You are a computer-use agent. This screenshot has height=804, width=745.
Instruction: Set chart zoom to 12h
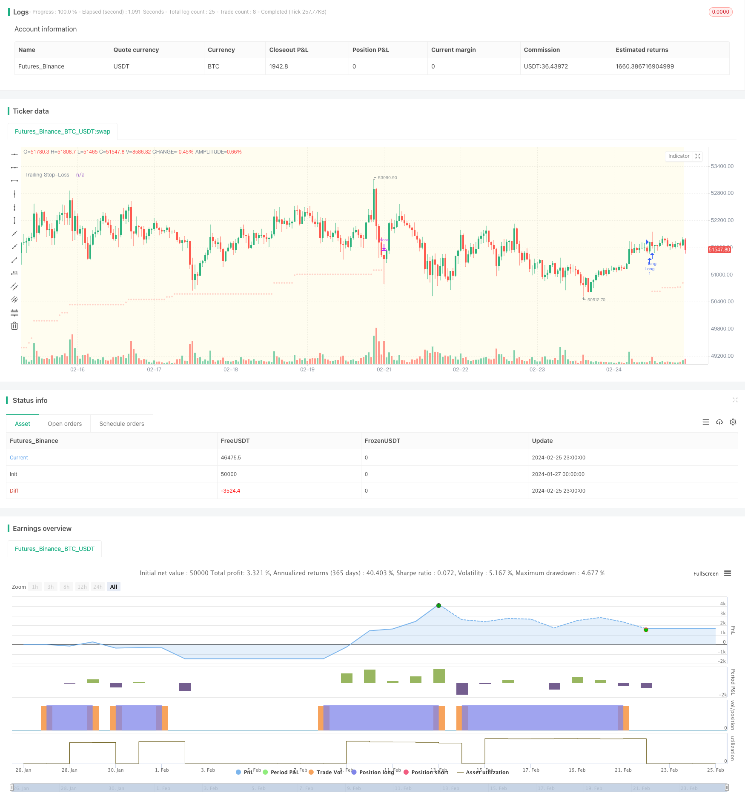82,587
